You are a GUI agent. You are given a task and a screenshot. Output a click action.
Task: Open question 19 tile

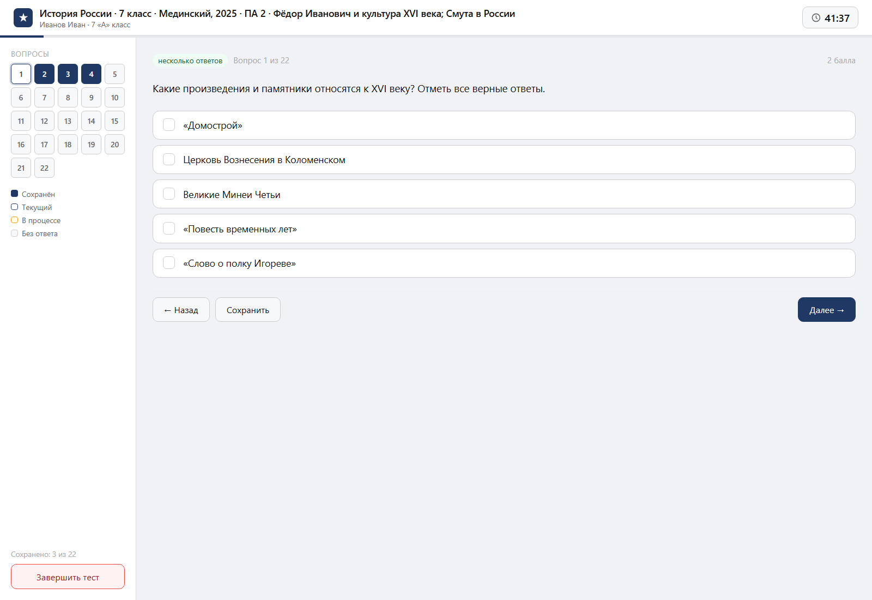[91, 145]
